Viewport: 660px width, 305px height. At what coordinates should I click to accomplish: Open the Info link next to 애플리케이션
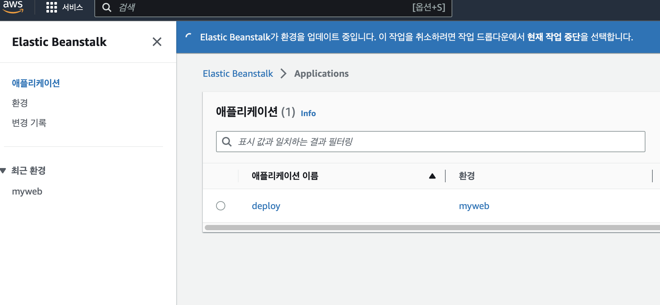308,113
